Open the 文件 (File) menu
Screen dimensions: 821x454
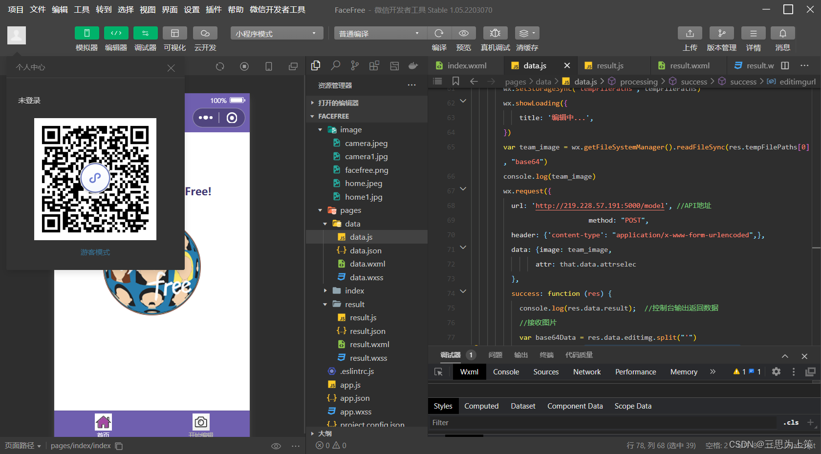pos(38,10)
